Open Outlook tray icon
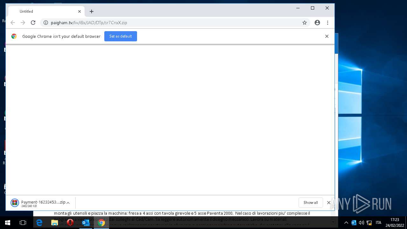Screen dimensions: 407x229 click(x=354, y=223)
